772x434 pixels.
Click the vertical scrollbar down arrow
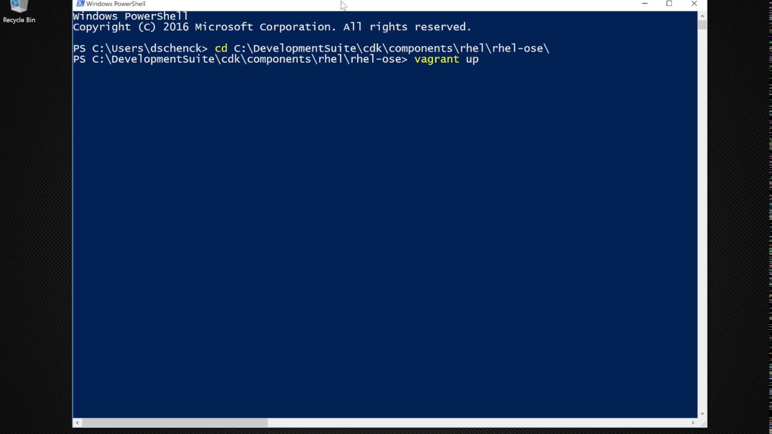(x=701, y=414)
